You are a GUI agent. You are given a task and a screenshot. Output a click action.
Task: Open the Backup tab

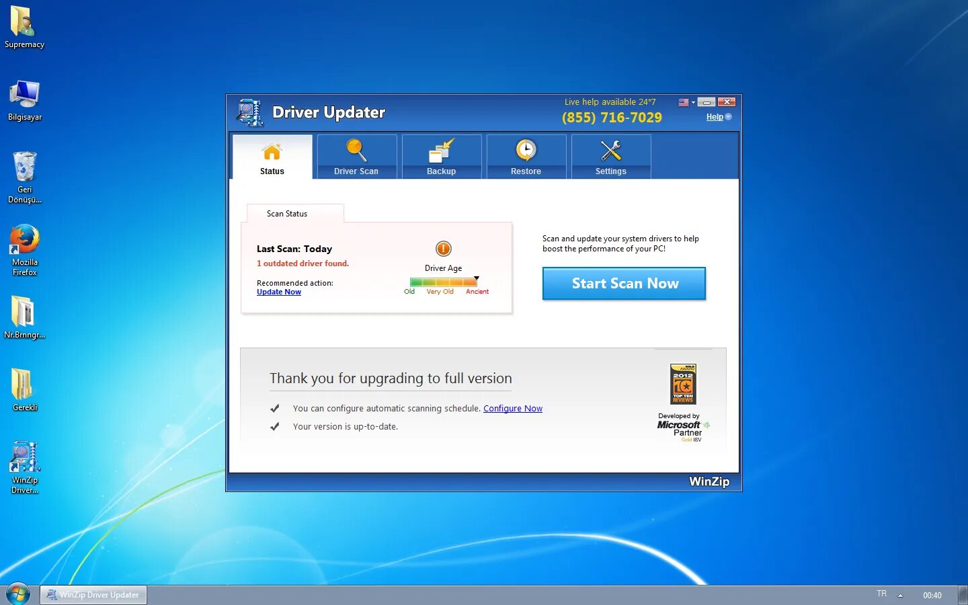(x=441, y=157)
